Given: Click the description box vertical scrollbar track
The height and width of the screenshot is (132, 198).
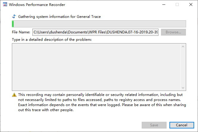Looking at the screenshot, I should [x=183, y=67].
